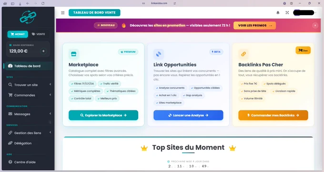Click the Volume illimité tag
This screenshot has height=172, width=324.
(x=252, y=99)
